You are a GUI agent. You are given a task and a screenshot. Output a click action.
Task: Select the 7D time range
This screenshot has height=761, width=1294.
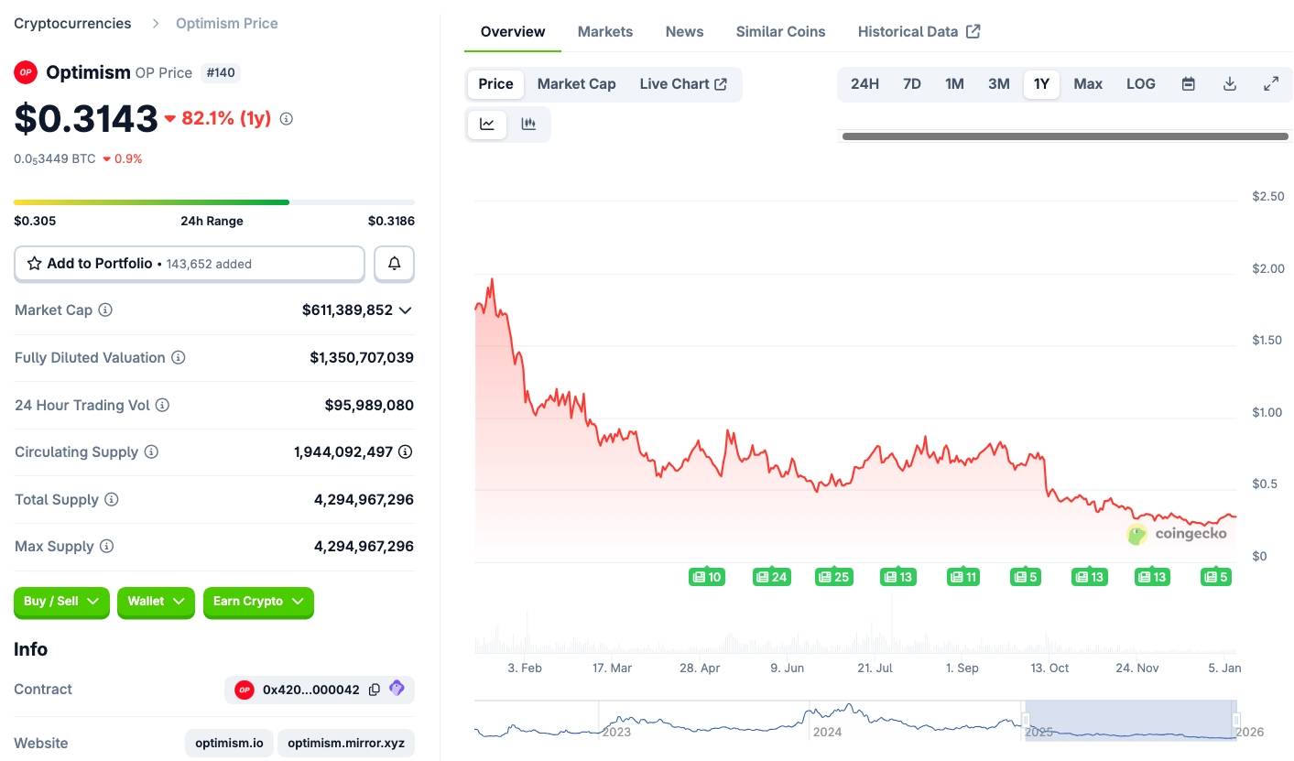pos(911,84)
